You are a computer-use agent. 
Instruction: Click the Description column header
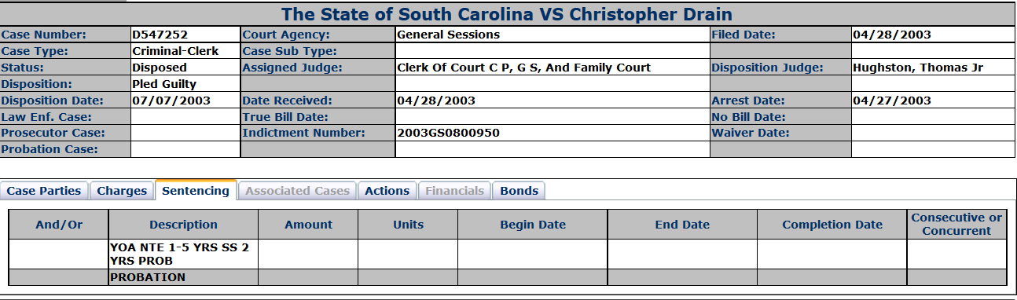pos(184,225)
